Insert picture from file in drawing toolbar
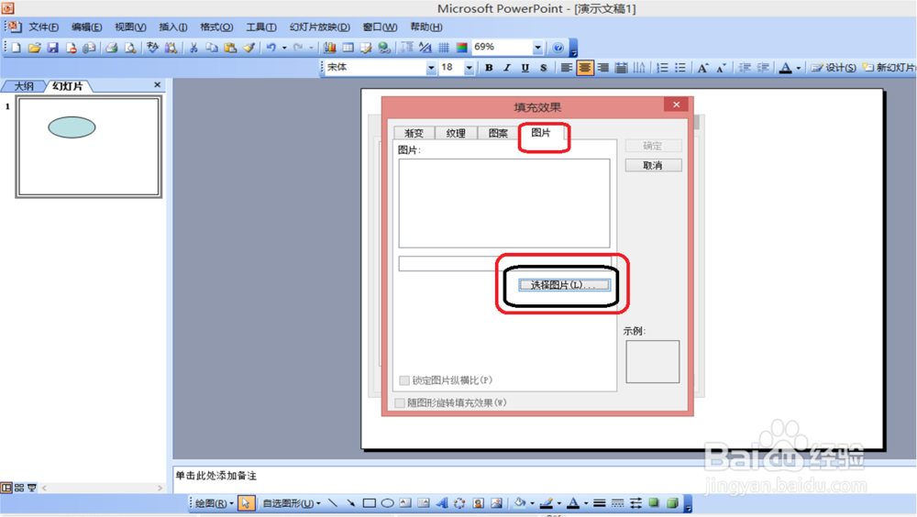The height and width of the screenshot is (517, 917). pyautogui.click(x=496, y=503)
